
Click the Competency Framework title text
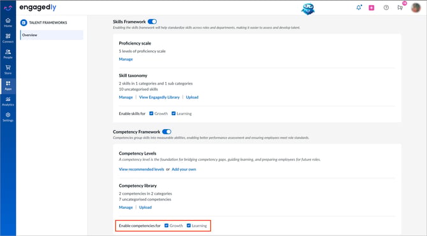(136, 132)
